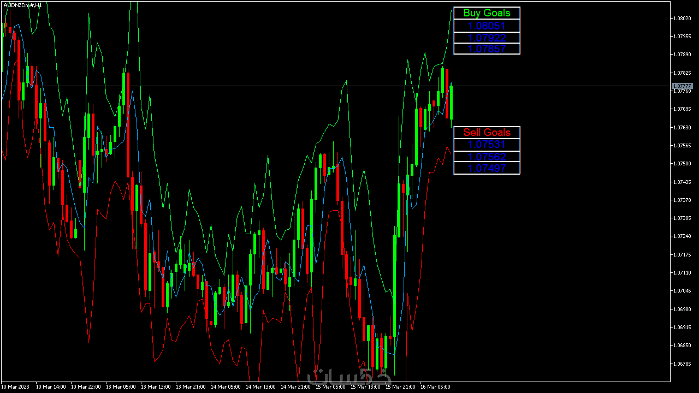Click price axis label 1.07175
699x393 pixels.
[683, 255]
